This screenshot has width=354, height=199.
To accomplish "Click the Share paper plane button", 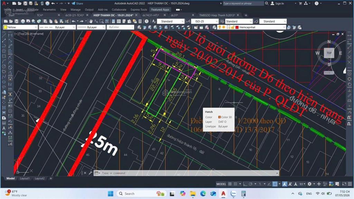I will coord(77,3).
